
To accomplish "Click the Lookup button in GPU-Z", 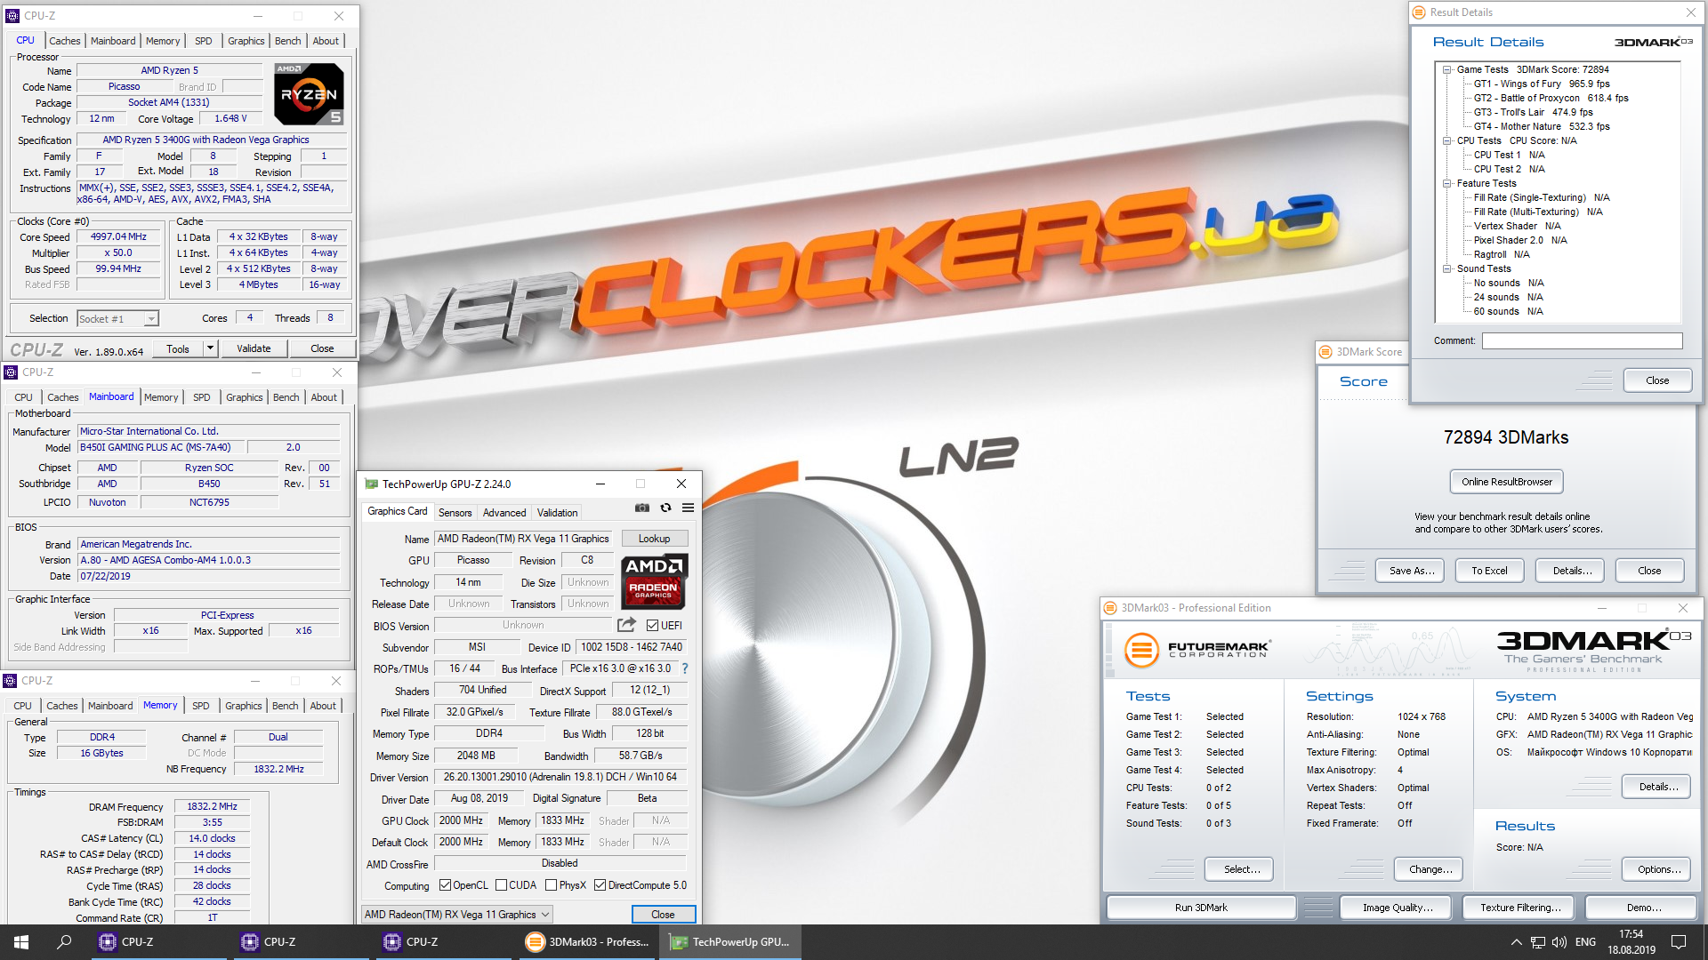I will 655,539.
